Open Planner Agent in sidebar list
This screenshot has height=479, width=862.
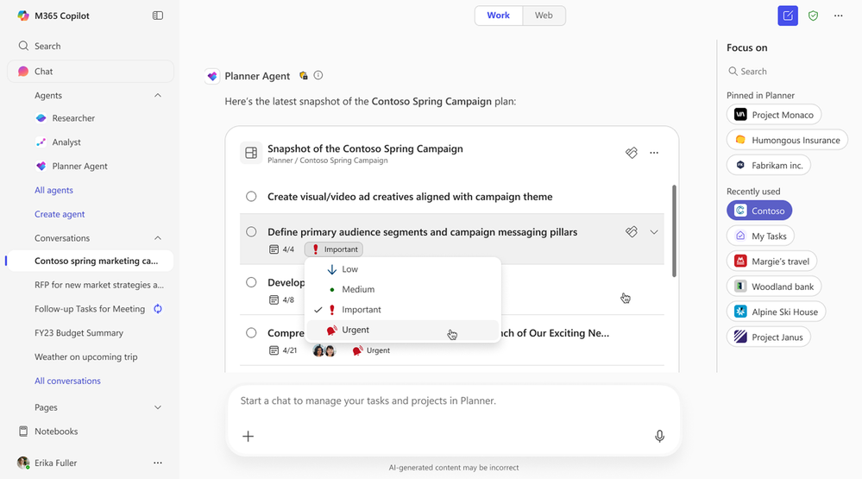coord(79,166)
